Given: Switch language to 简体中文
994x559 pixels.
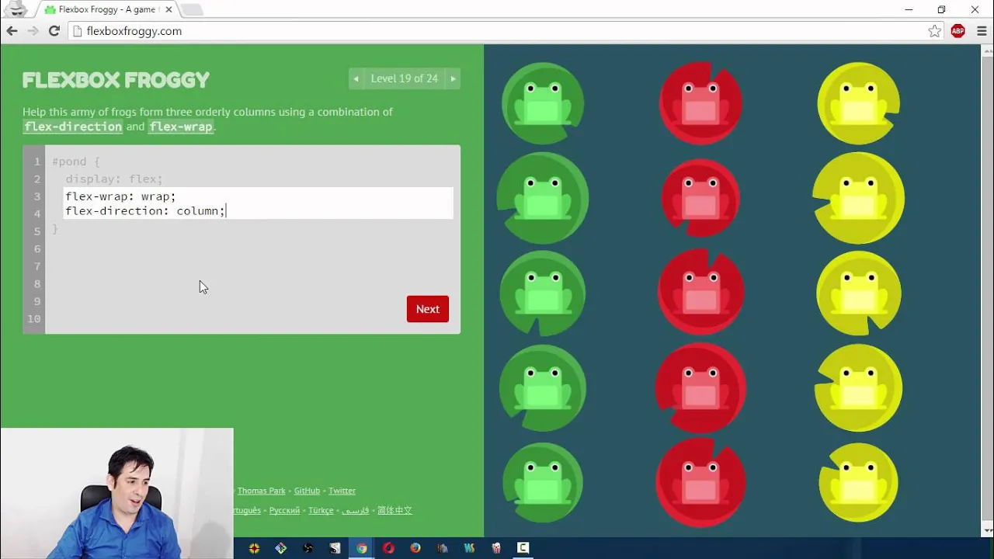Looking at the screenshot, I should click(x=394, y=510).
